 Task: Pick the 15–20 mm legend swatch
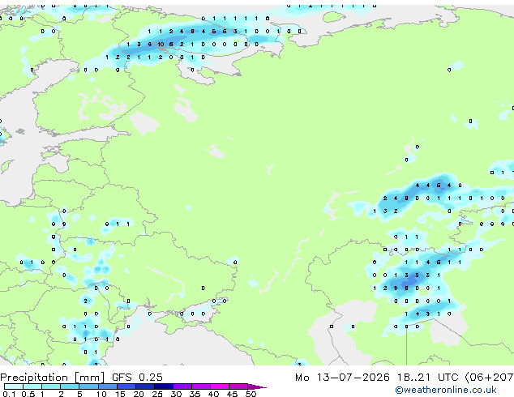(126, 386)
